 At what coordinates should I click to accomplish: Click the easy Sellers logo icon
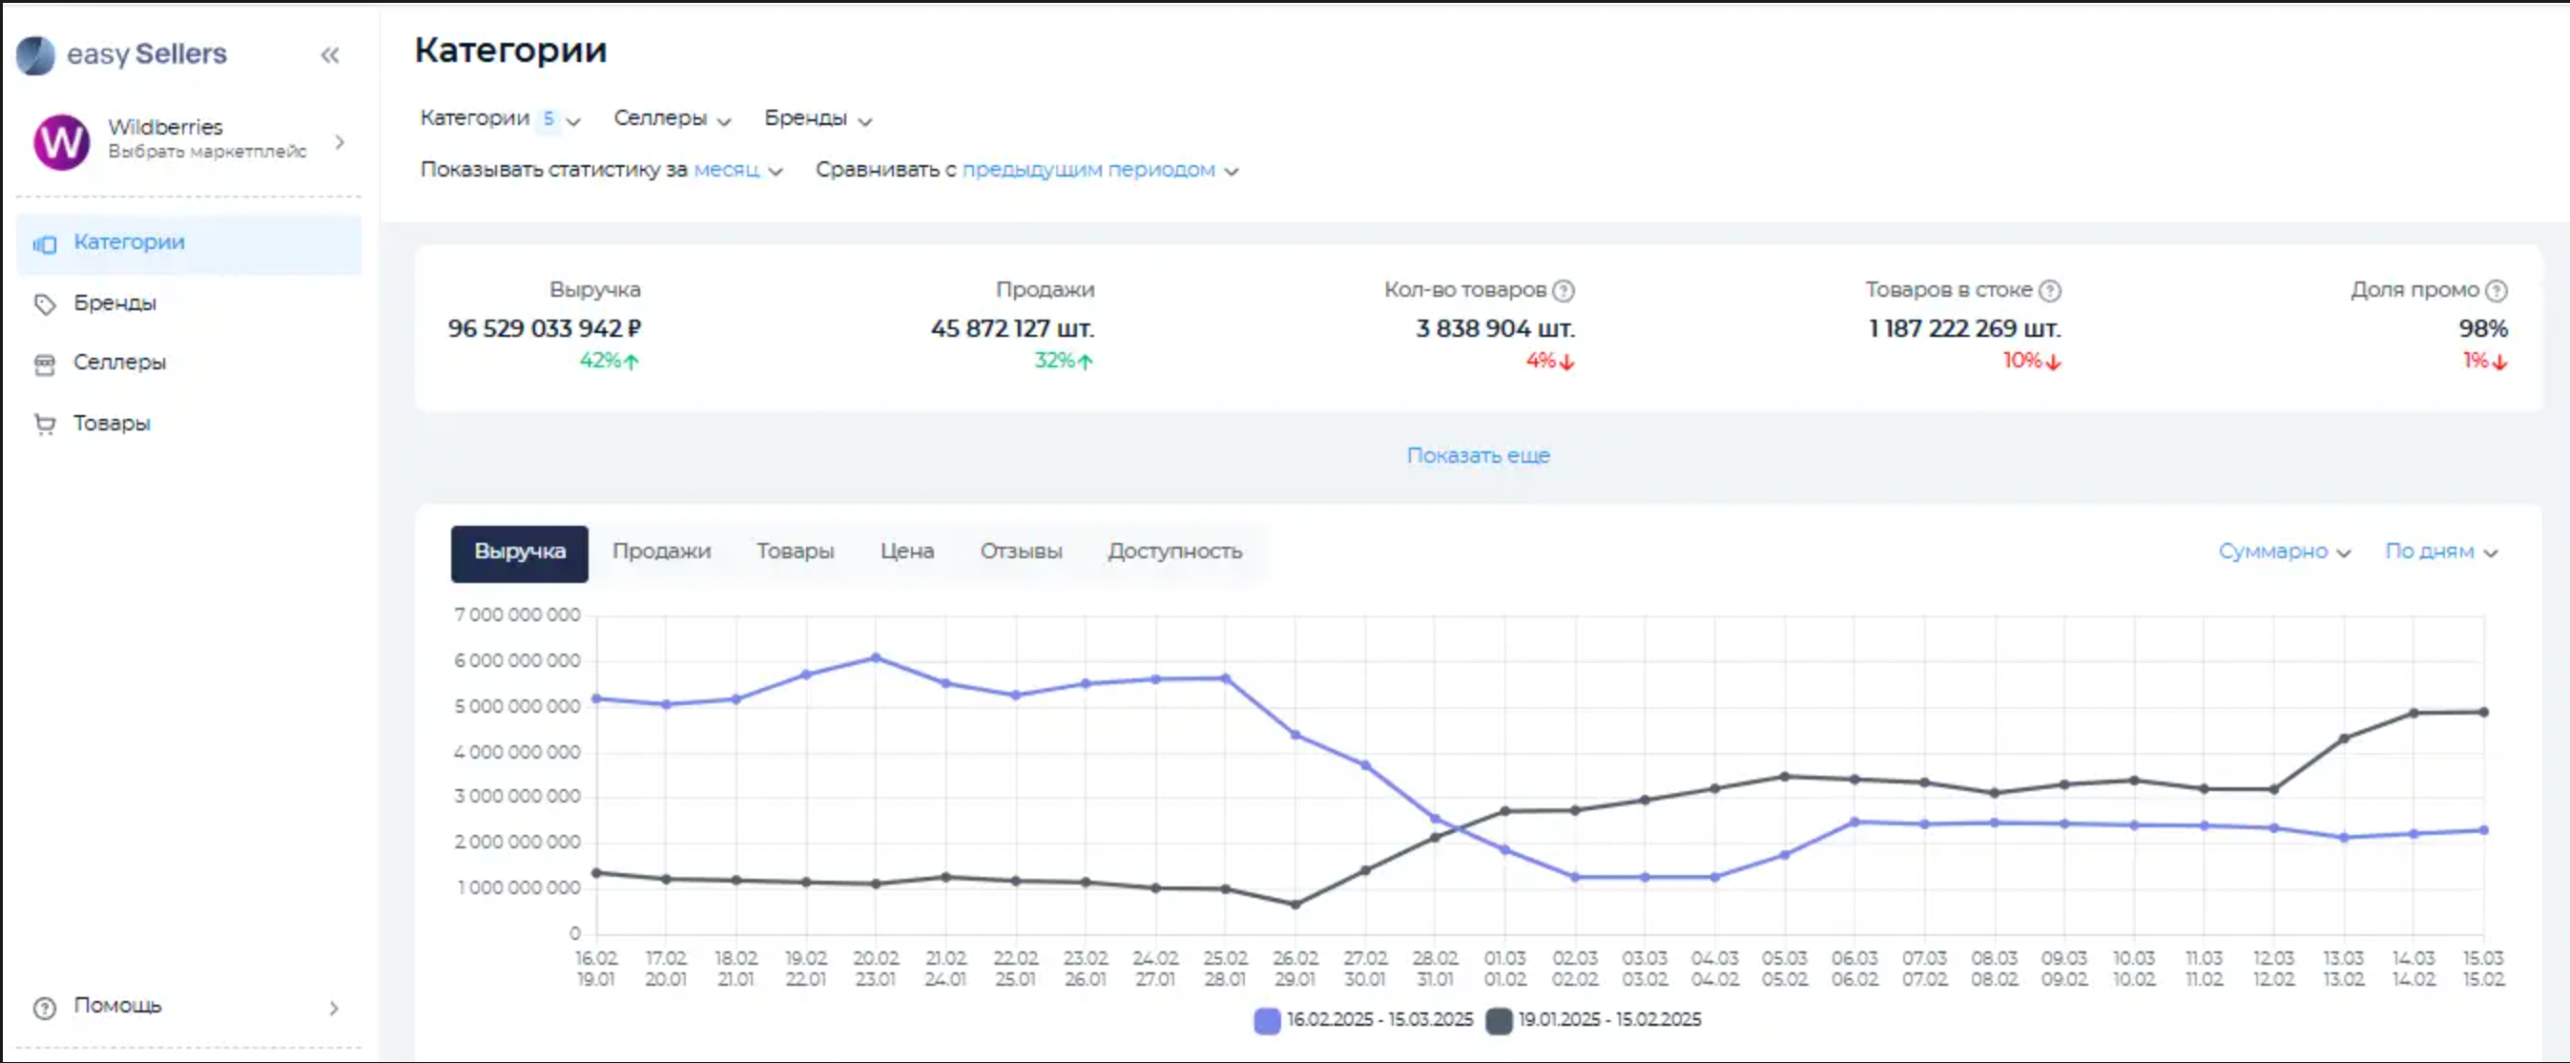(36, 55)
